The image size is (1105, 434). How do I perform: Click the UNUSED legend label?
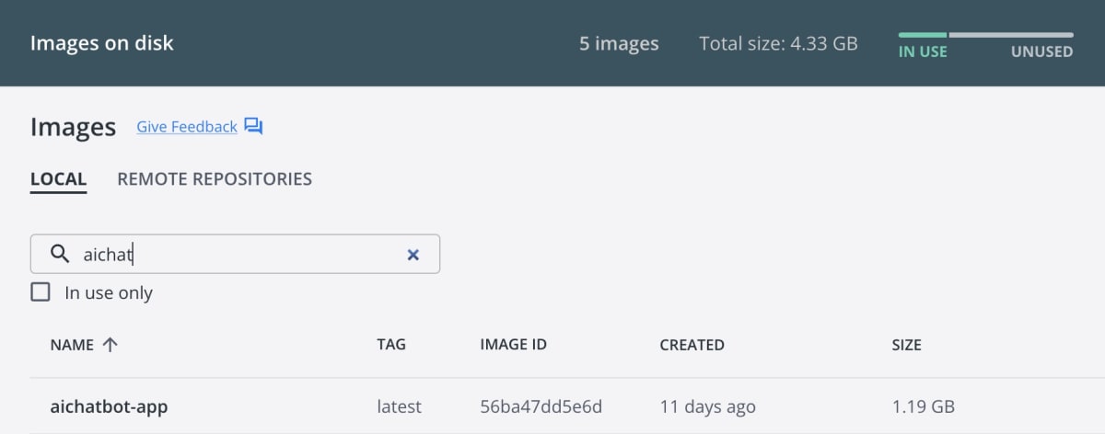coord(1042,51)
